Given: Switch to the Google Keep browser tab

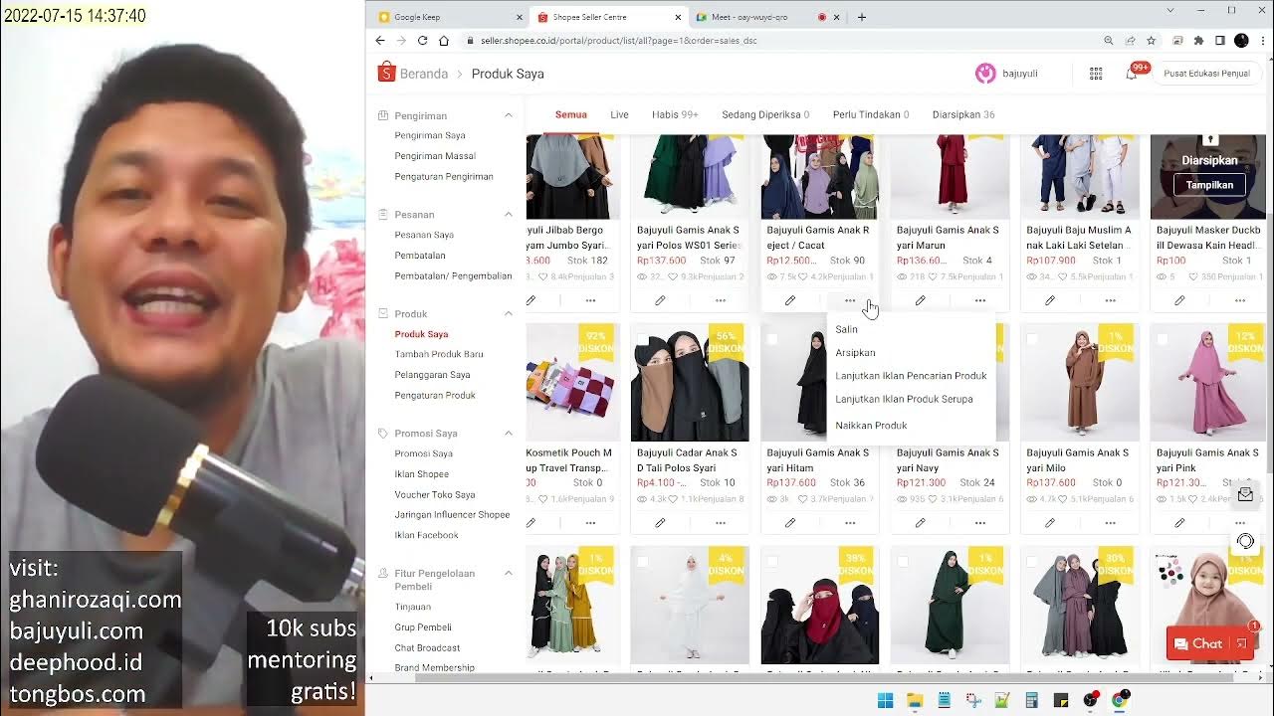Looking at the screenshot, I should (450, 17).
